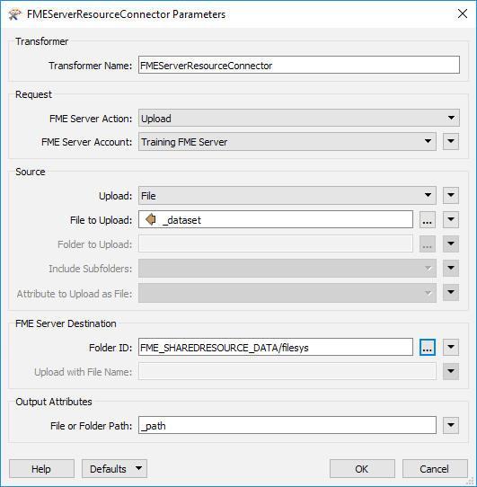The width and height of the screenshot is (477, 487).
Task: Open the arrow menu beside FME Server Account
Action: (451, 142)
